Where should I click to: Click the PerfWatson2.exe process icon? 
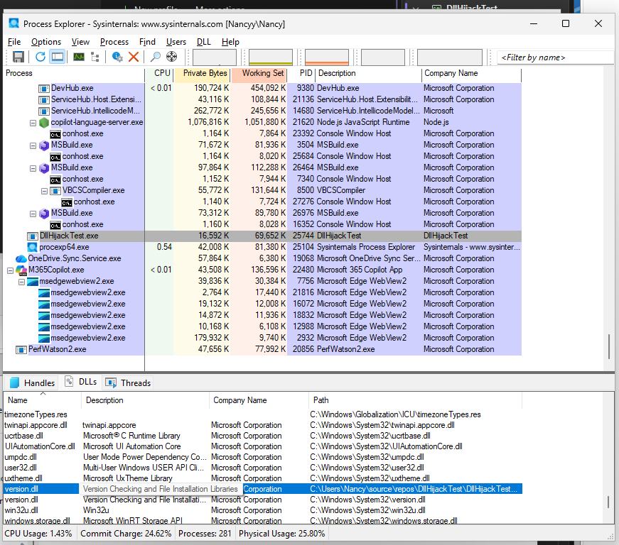coord(21,350)
